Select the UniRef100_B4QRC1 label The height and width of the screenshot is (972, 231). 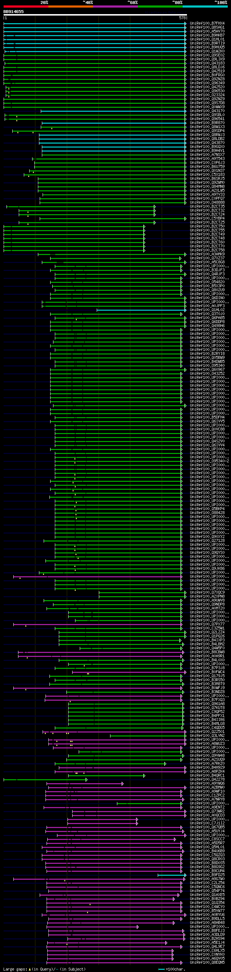207,776
